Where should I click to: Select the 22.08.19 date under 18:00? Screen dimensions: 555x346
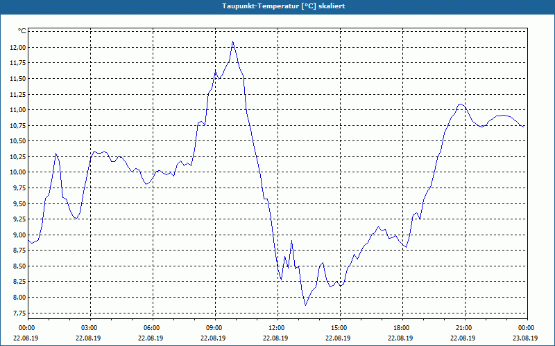[x=400, y=338]
